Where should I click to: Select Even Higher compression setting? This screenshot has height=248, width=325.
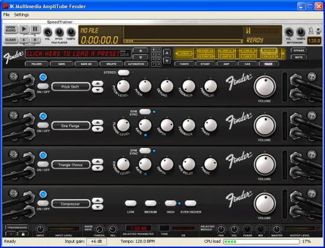click(190, 203)
